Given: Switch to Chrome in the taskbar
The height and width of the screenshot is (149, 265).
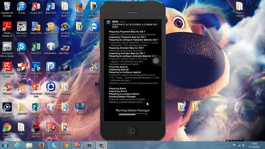Looking at the screenshot, I should click(65, 145).
